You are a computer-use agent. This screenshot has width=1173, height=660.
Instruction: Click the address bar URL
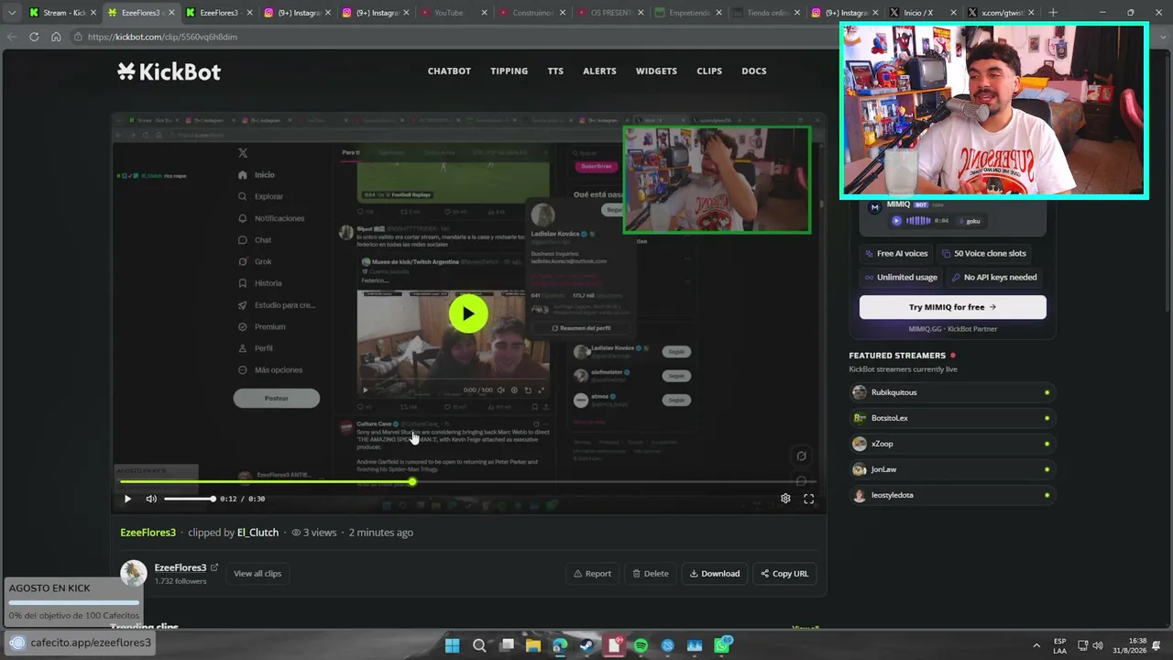(163, 37)
